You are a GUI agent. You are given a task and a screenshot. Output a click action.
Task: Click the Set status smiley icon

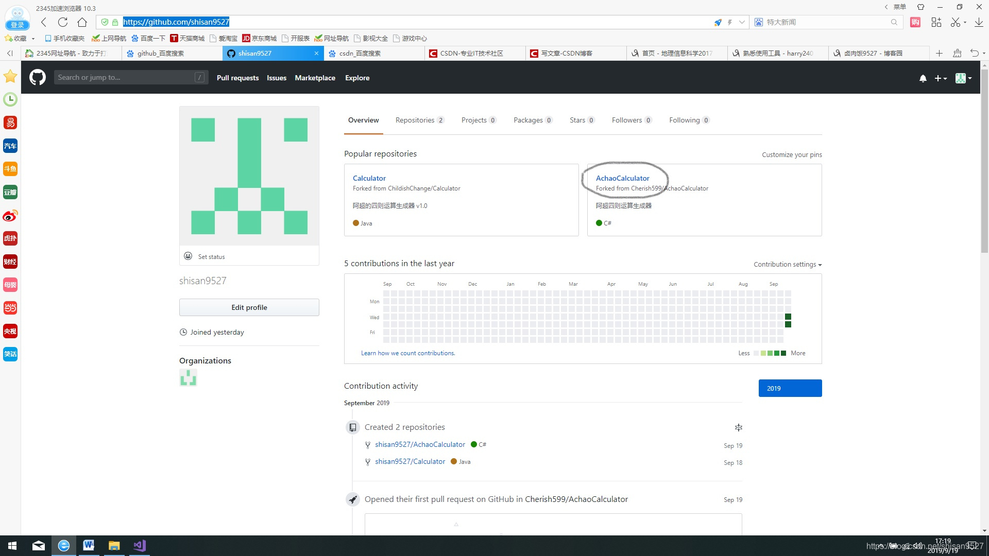point(188,256)
